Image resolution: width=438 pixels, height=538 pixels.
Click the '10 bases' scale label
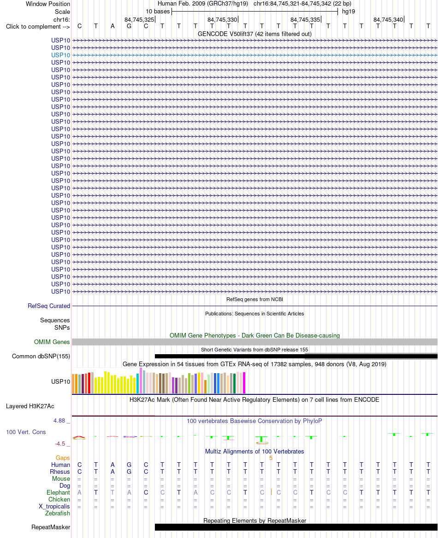(x=158, y=12)
